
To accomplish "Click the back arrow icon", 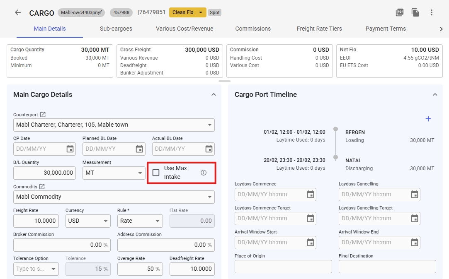I will (18, 12).
